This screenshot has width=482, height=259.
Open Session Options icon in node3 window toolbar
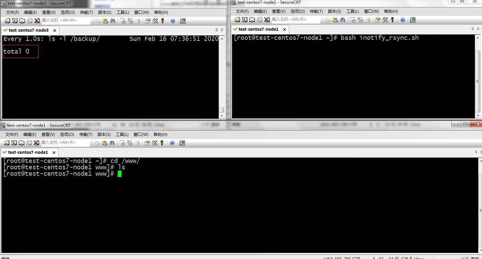tap(148, 21)
